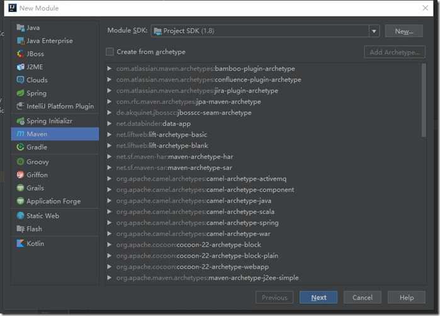The height and width of the screenshot is (316, 440).
Task: Close the New Module dialog
Action: coord(426,8)
